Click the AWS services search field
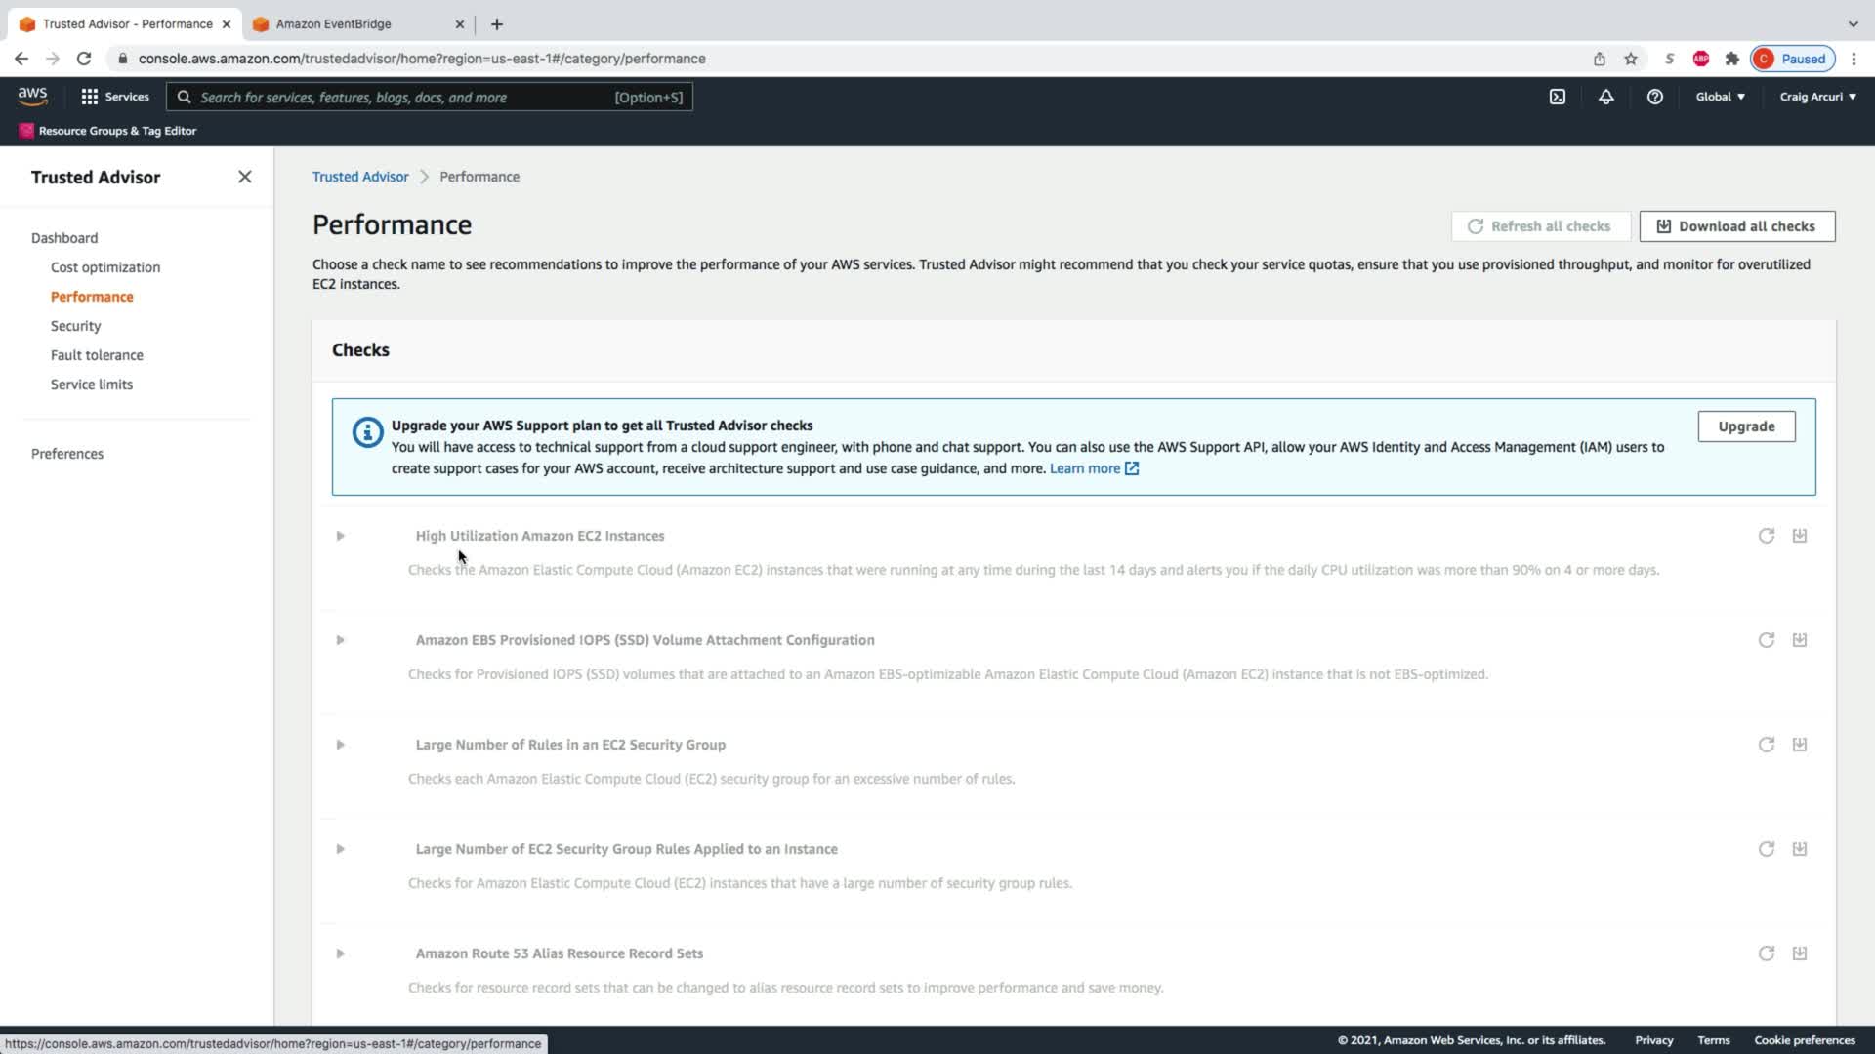Screen dimensions: 1875x1054 click(x=400, y=97)
